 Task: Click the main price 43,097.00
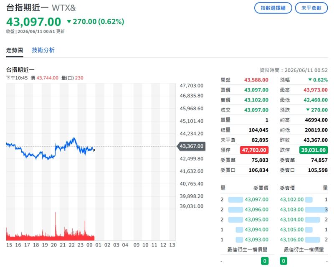(x=34, y=22)
